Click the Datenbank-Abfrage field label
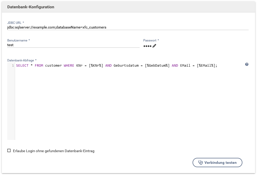 coord(22,60)
